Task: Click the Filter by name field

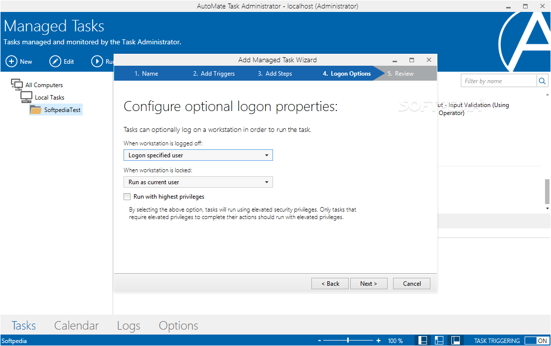Action: pyautogui.click(x=499, y=81)
